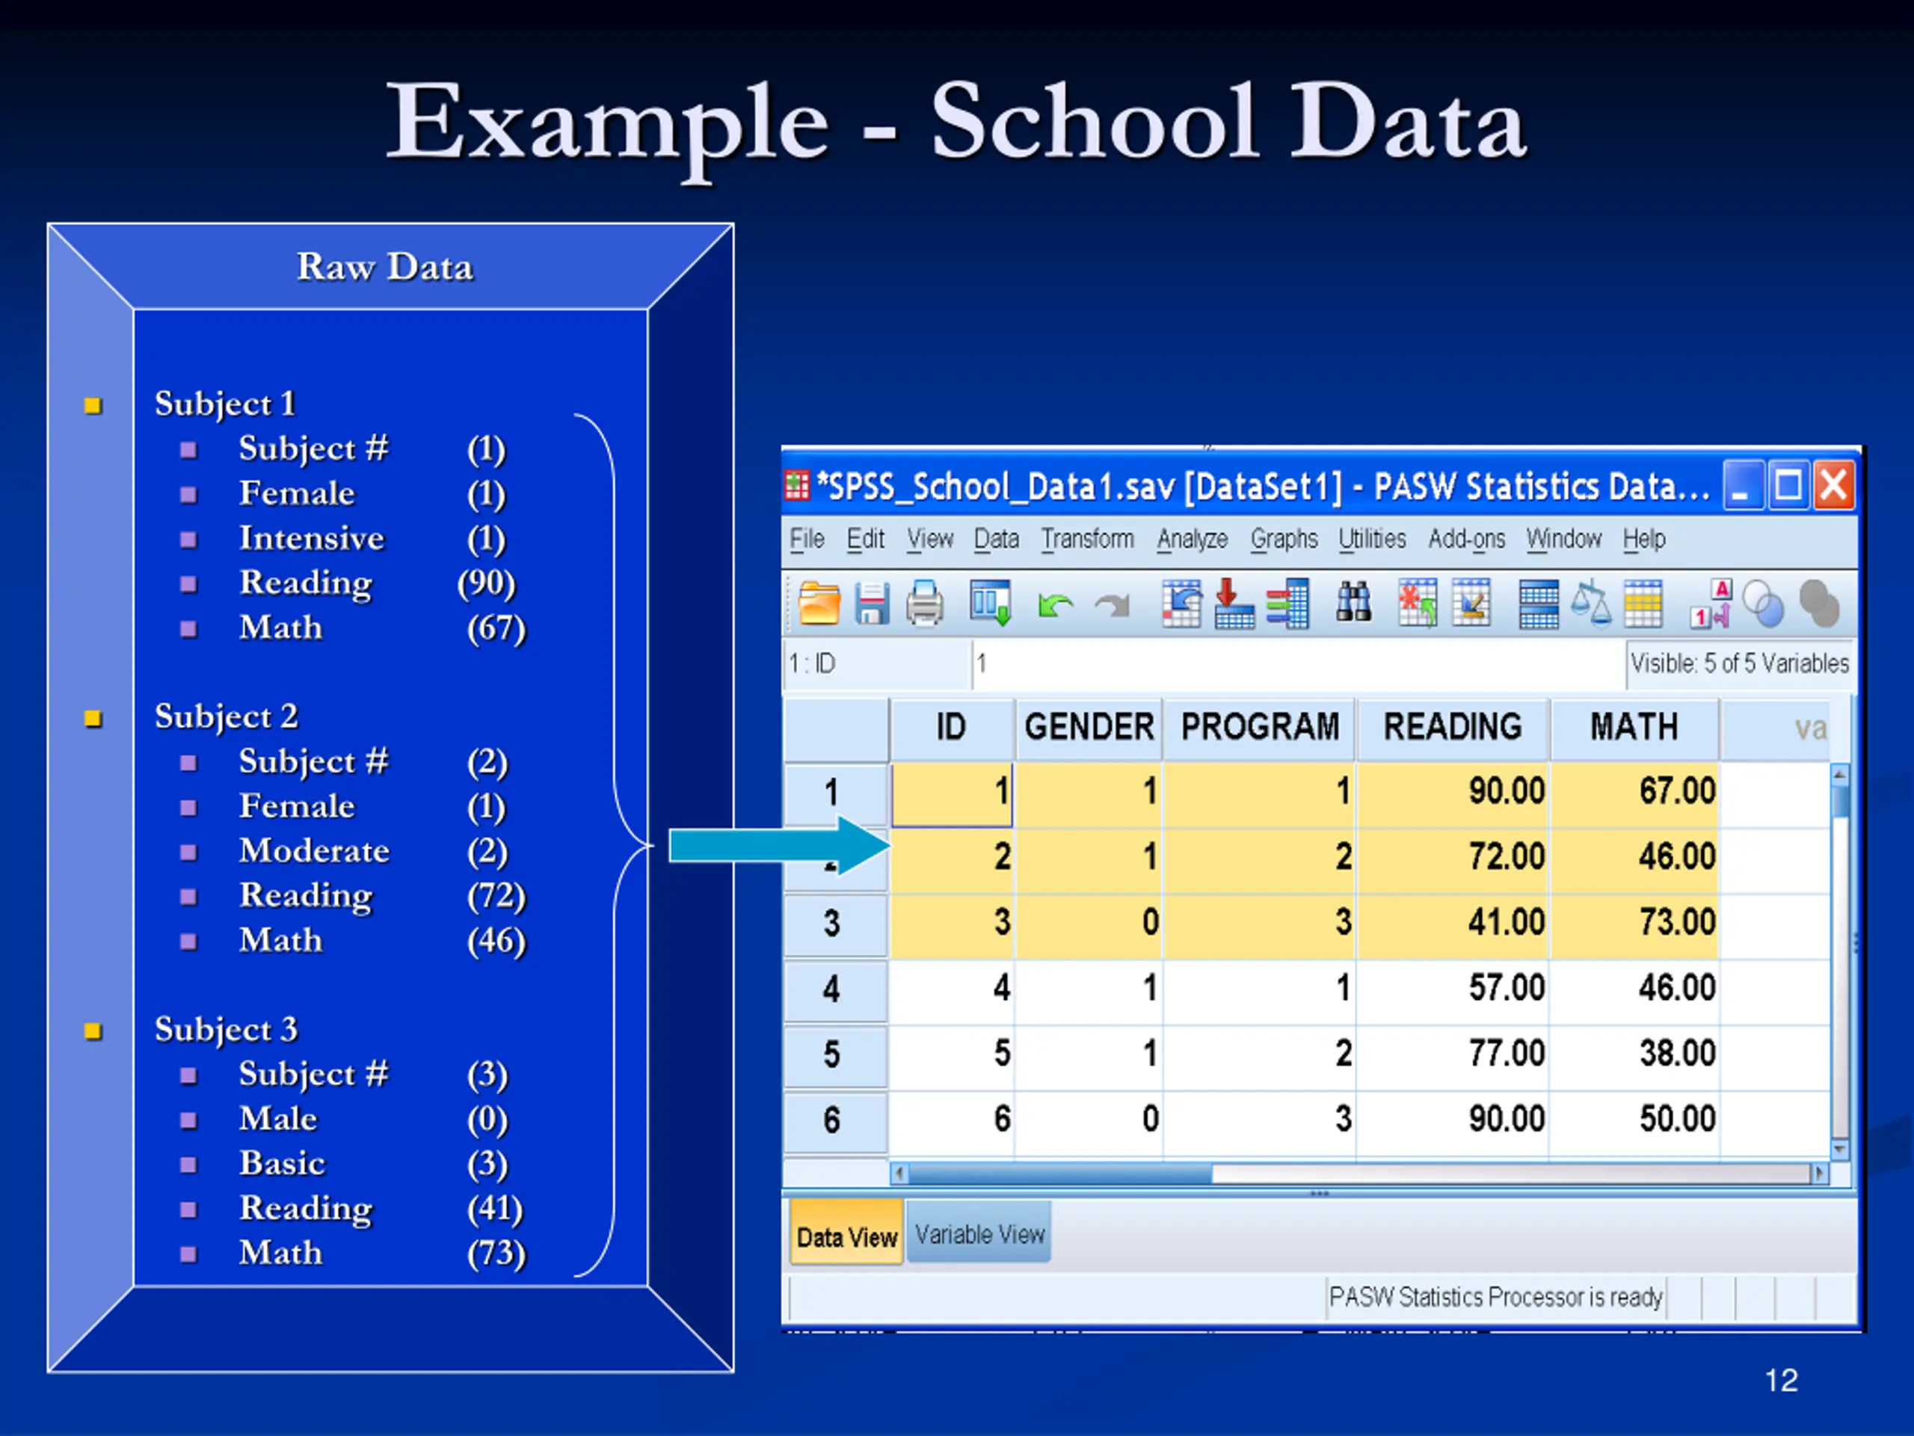1914x1436 pixels.
Task: Undo the last action with green arrow
Action: click(1055, 605)
